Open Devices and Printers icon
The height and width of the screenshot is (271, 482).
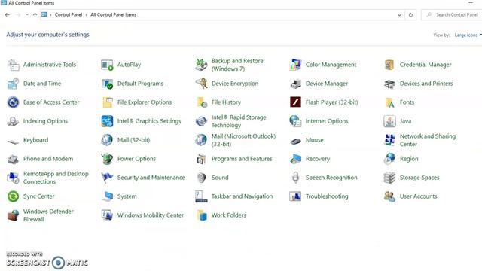pyautogui.click(x=389, y=84)
